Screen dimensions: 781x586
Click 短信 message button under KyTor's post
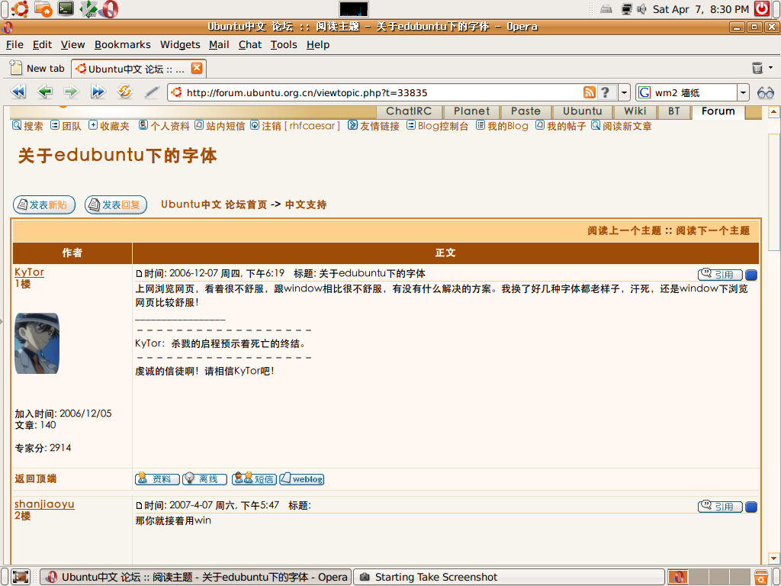click(253, 479)
